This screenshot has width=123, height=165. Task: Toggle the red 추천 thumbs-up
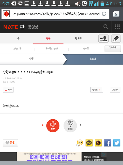(53, 126)
